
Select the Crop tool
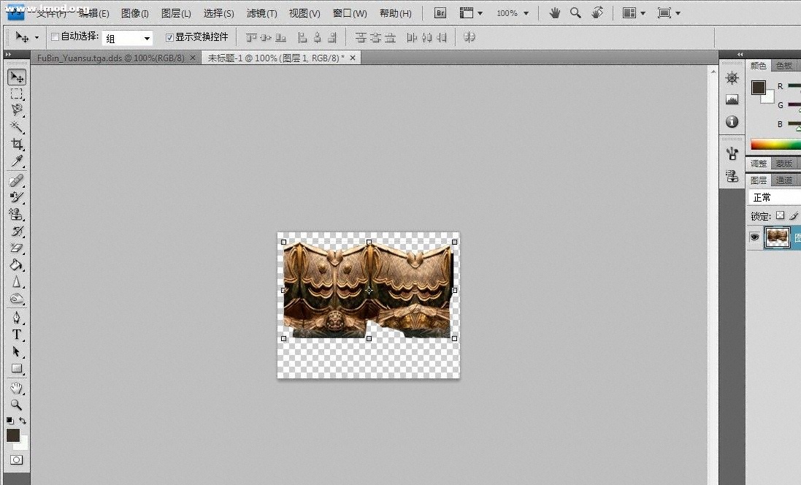(x=17, y=145)
